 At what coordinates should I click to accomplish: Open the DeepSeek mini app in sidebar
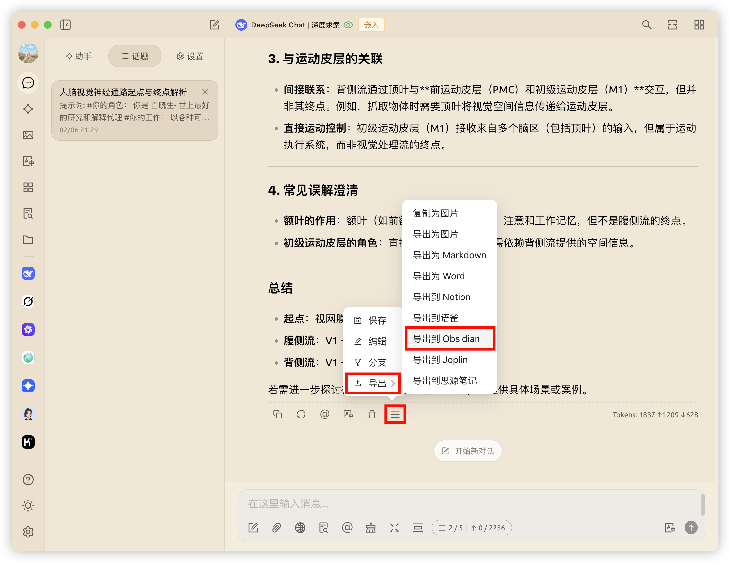28,273
